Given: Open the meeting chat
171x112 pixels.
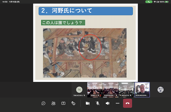Looking at the screenshot, I should point(43,103).
